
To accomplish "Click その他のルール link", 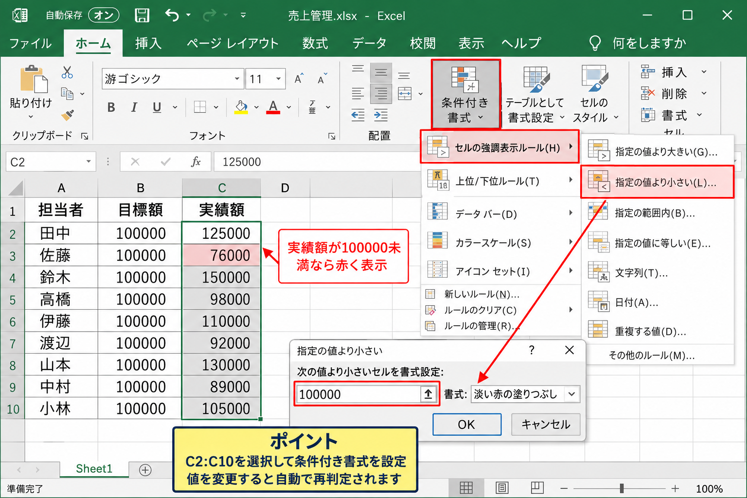I will tap(652, 356).
